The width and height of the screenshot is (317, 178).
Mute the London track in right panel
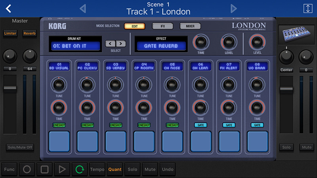coord(307,147)
